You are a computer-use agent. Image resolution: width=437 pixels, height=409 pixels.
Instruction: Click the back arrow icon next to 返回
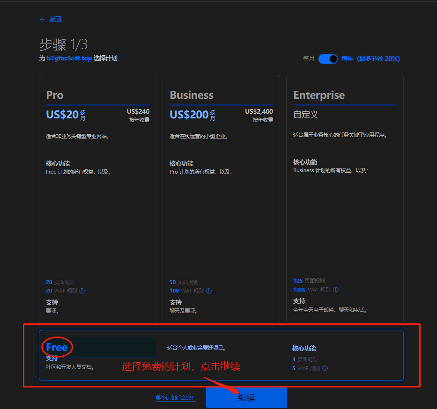point(43,19)
